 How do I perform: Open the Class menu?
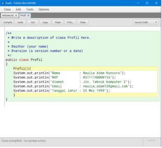click(x=7, y=9)
